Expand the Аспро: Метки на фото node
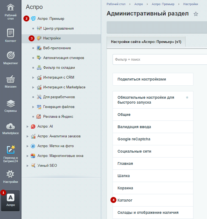Viewport: 207px width, 219px height. (27, 146)
